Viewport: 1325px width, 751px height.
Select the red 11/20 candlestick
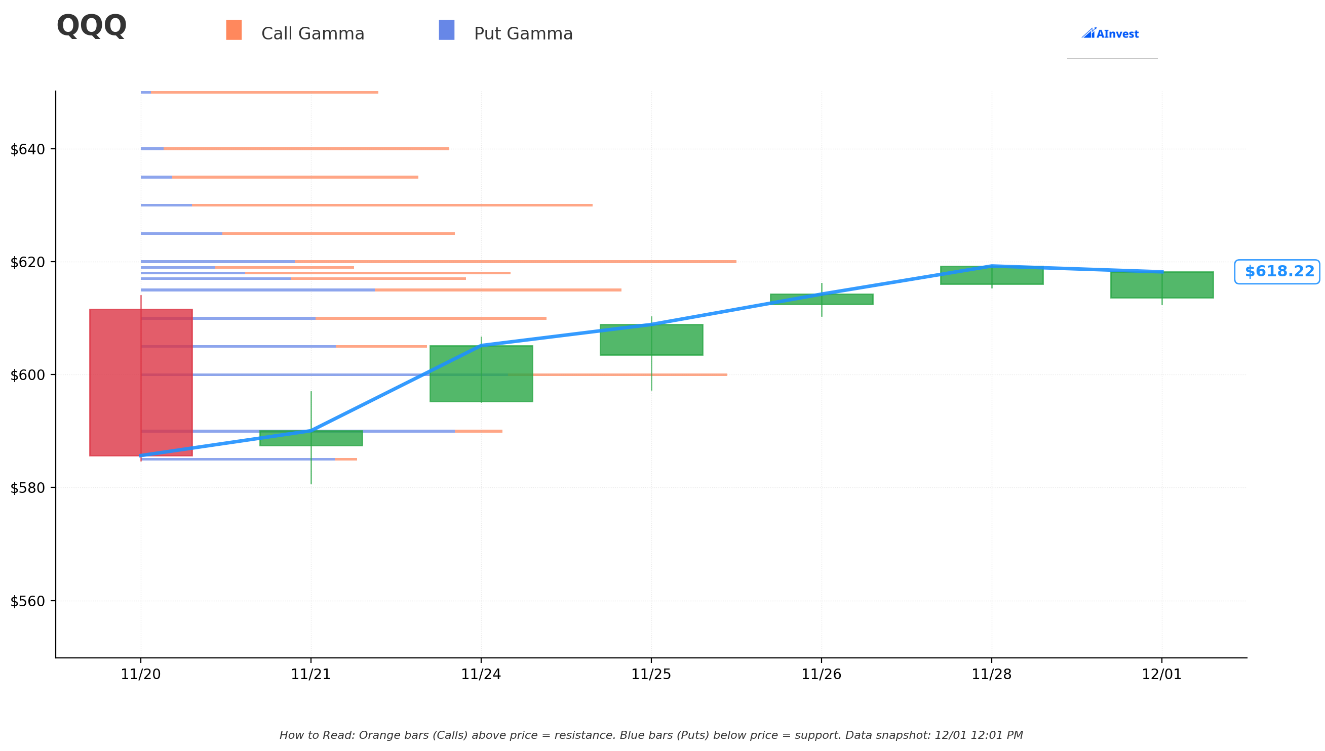coord(141,382)
